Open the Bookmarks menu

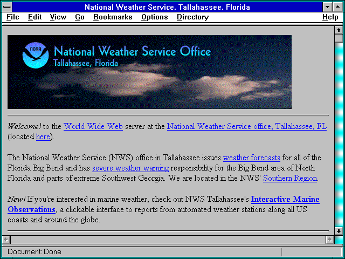(113, 17)
